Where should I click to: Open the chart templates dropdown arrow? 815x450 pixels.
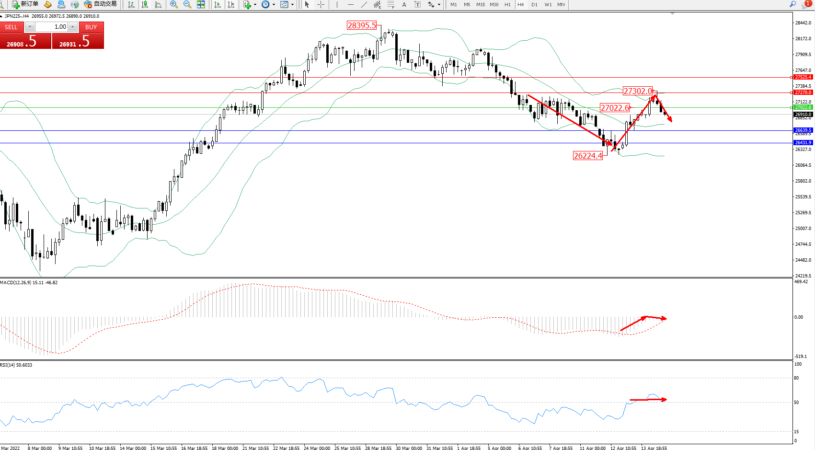click(292, 4)
